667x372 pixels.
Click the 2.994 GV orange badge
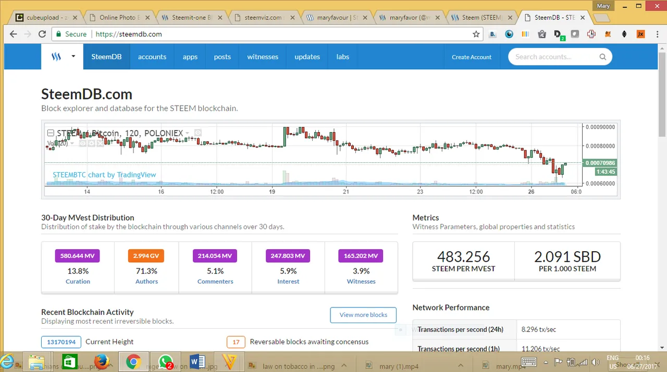pos(146,256)
